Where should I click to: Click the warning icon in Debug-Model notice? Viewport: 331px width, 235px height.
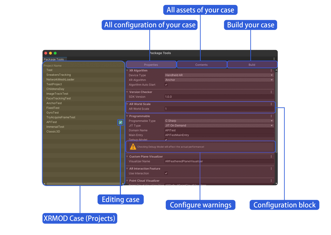(x=133, y=147)
